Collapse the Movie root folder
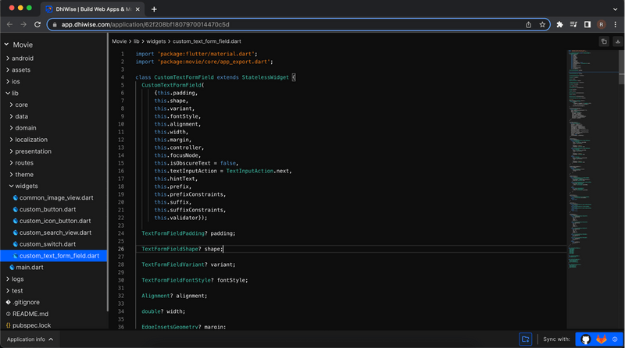This screenshot has height=348, width=625. point(23,44)
